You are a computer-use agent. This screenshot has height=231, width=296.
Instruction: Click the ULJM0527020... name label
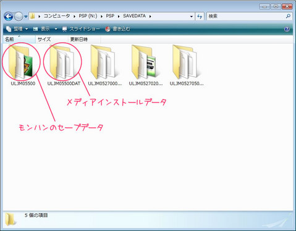click(146, 83)
